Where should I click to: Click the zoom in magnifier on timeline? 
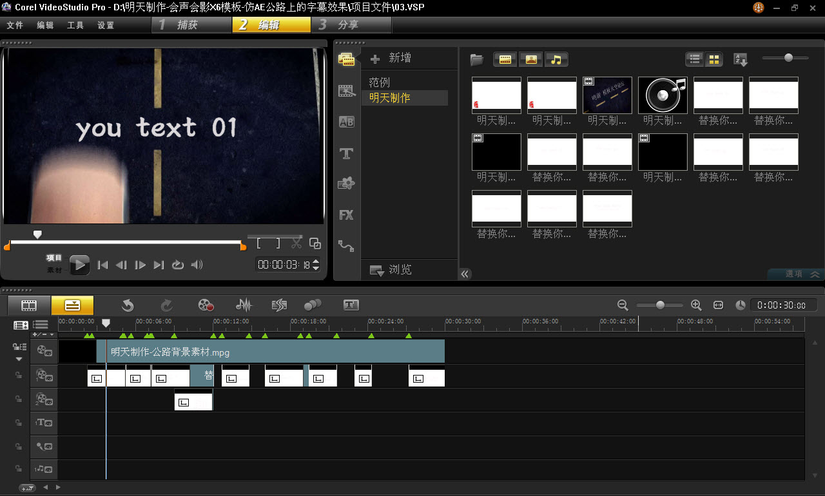(696, 305)
